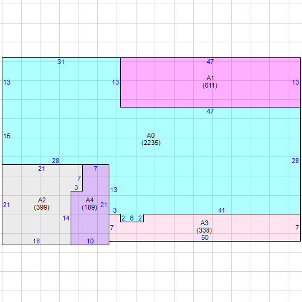The image size is (302, 302).
Task: Click the 13 dimension right of the A4 area
Action: pos(114,190)
